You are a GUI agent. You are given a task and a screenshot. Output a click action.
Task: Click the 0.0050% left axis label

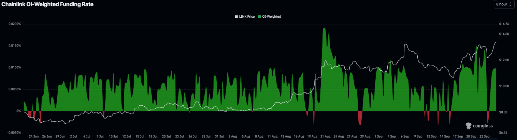[x=14, y=89]
